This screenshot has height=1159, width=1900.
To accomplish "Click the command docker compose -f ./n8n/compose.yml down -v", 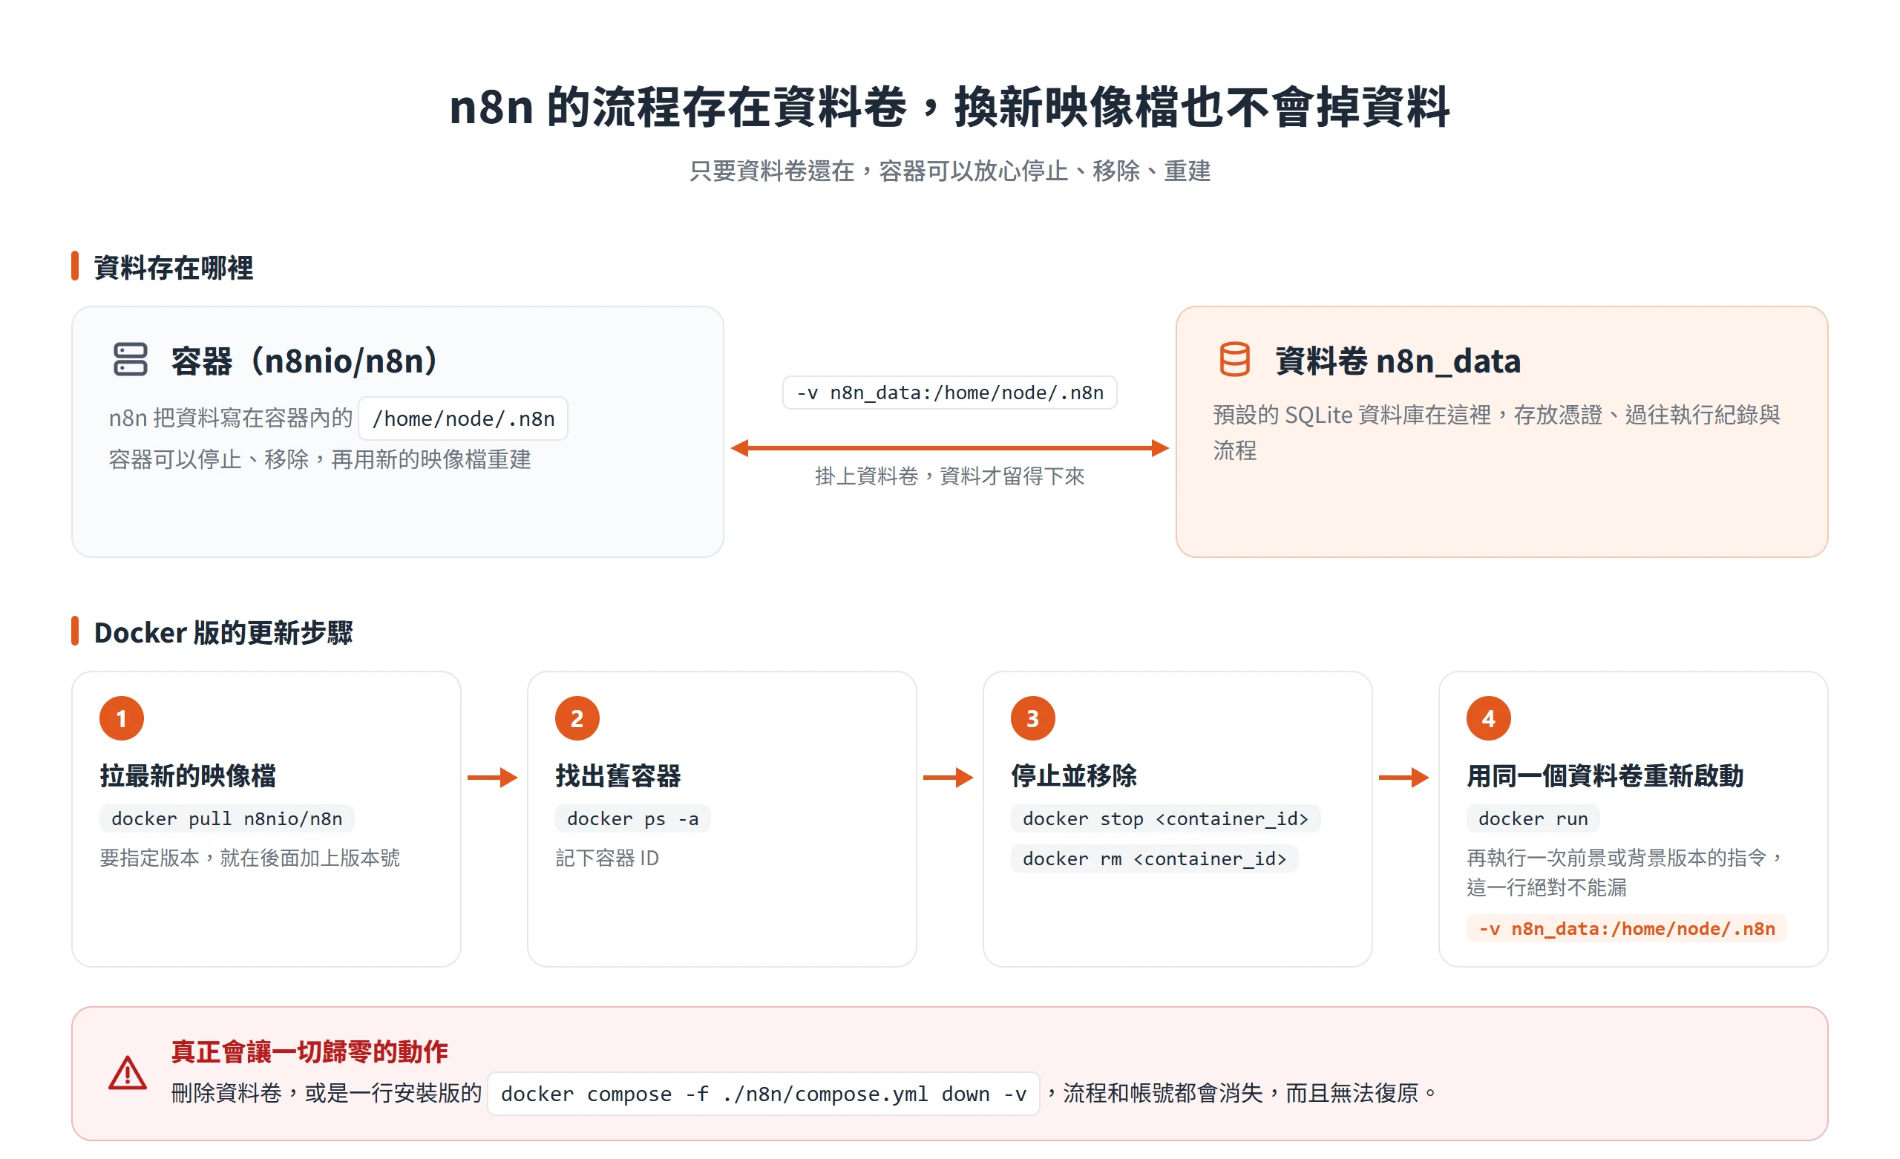I will (x=764, y=1094).
